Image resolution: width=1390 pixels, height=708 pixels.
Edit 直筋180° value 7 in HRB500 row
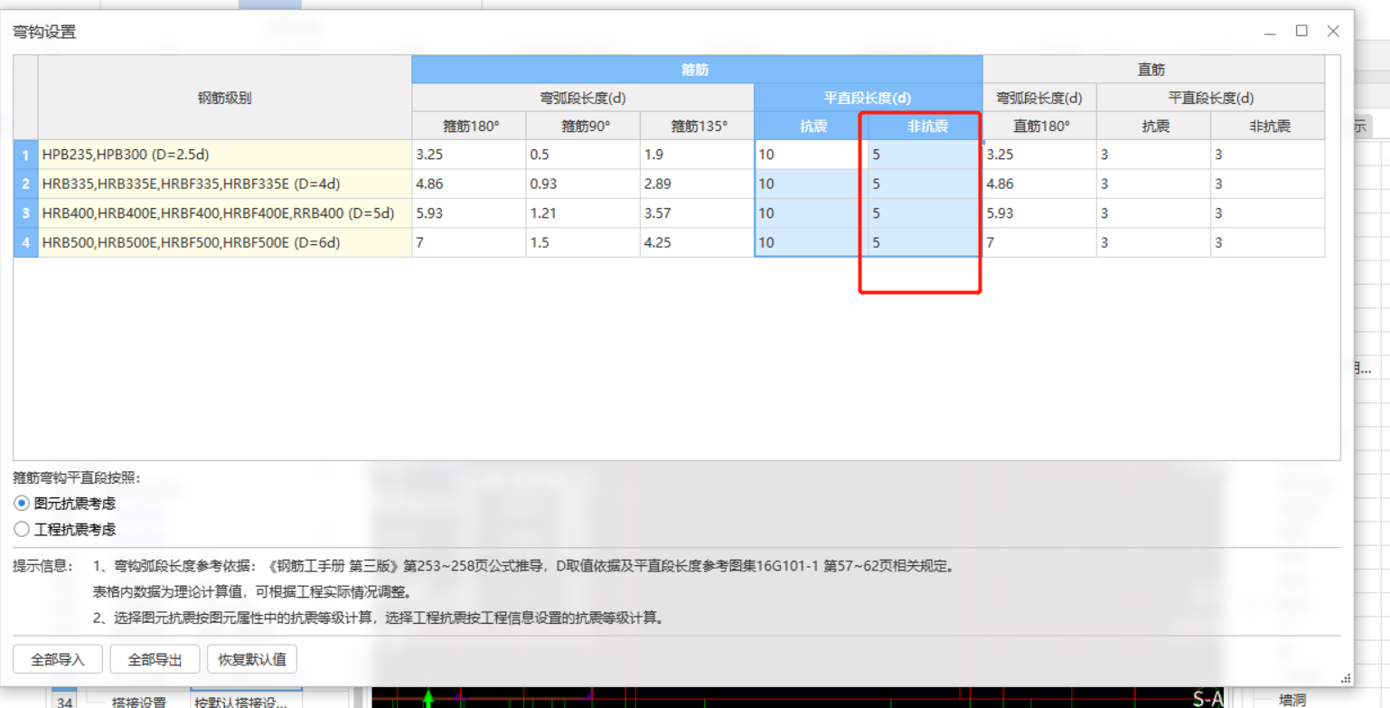point(1039,242)
